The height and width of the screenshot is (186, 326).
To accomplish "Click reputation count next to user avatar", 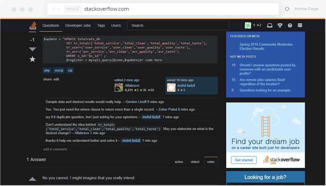I will (x=254, y=25).
